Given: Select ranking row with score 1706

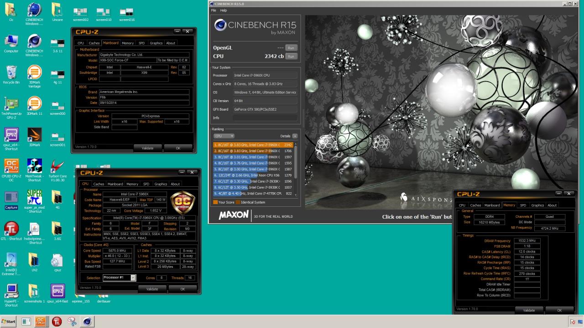Looking at the screenshot, I should coord(253,151).
